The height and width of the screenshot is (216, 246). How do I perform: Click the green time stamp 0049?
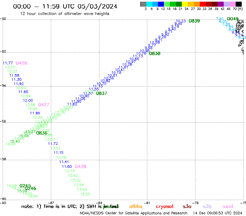pos(233,19)
